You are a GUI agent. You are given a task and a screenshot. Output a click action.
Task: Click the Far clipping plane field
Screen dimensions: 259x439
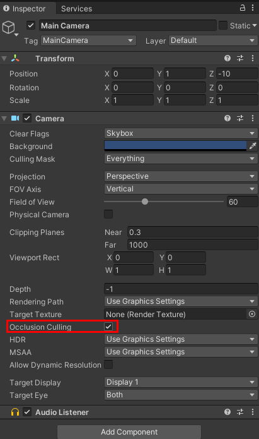(x=192, y=244)
